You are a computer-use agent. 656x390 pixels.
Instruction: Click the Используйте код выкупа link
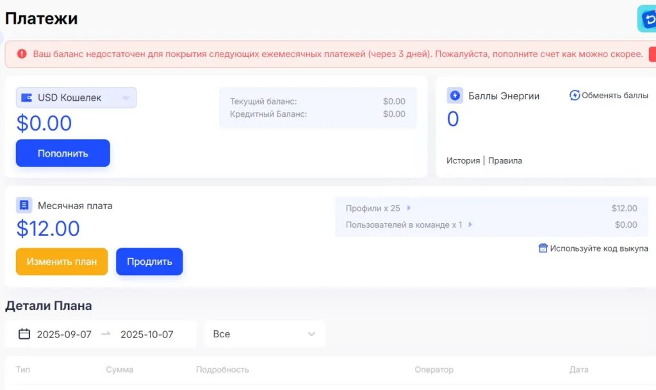599,248
